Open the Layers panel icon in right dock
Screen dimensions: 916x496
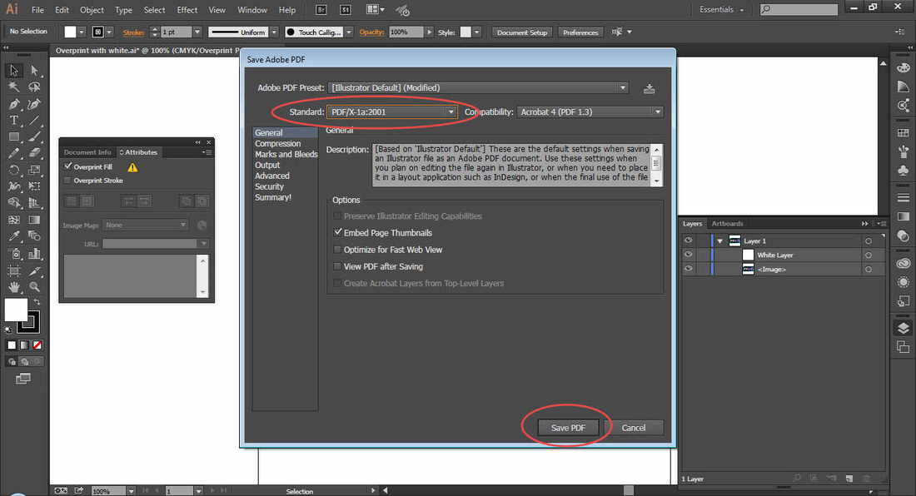coord(904,328)
